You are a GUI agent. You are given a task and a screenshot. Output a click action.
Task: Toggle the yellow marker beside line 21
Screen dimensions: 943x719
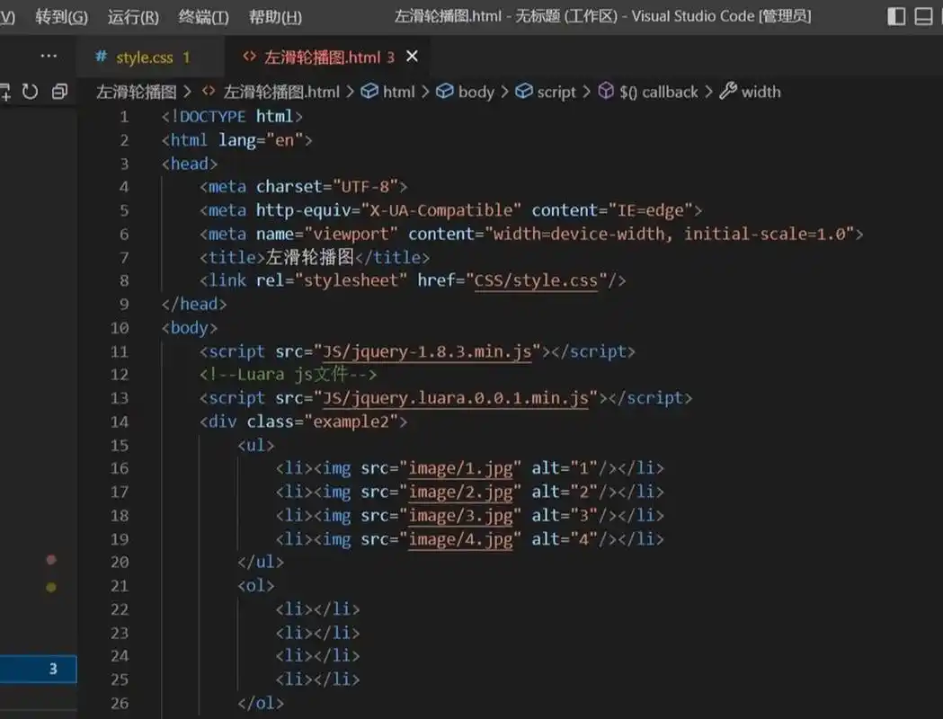point(50,586)
